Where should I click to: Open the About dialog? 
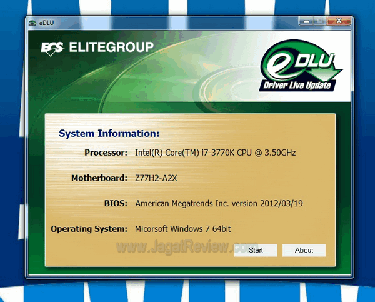coord(304,250)
